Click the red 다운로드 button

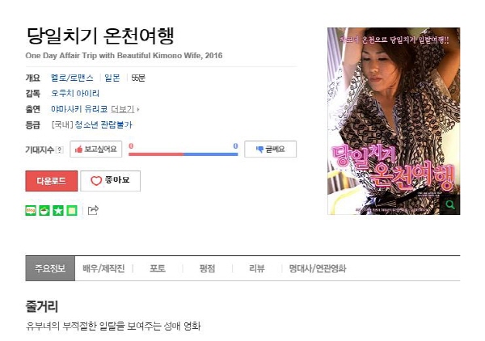pos(52,181)
